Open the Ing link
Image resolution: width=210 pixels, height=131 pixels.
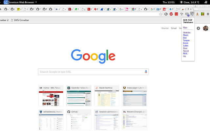(x=184, y=56)
